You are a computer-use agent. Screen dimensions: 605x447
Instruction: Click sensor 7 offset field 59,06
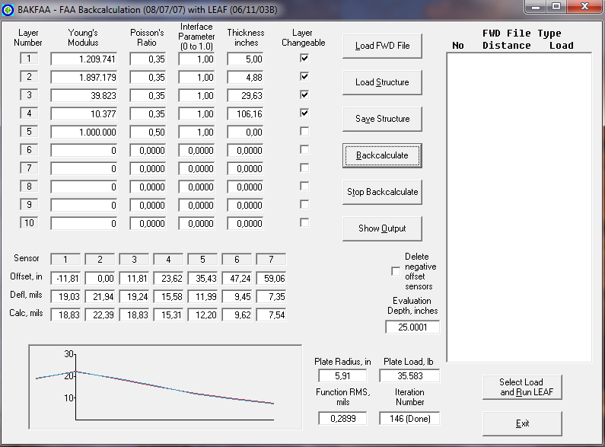click(271, 278)
